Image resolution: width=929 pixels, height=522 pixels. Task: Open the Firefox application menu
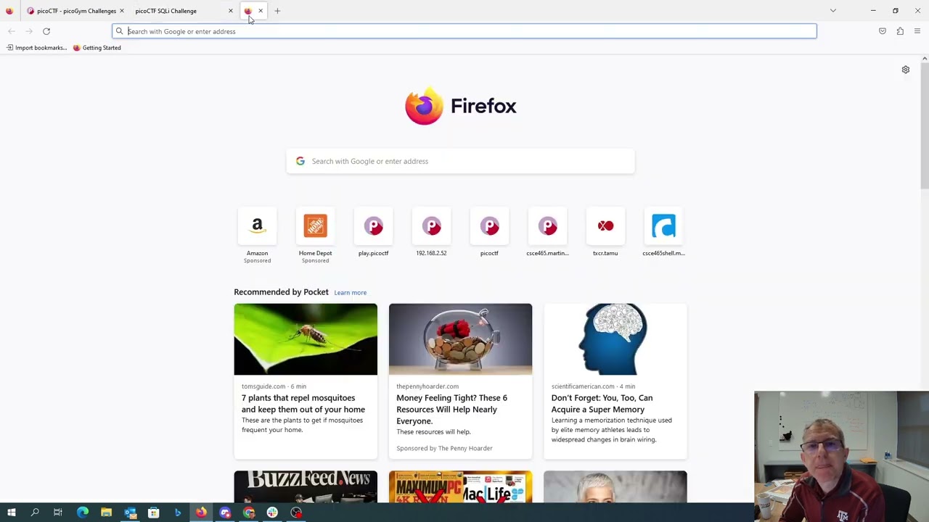tap(917, 31)
